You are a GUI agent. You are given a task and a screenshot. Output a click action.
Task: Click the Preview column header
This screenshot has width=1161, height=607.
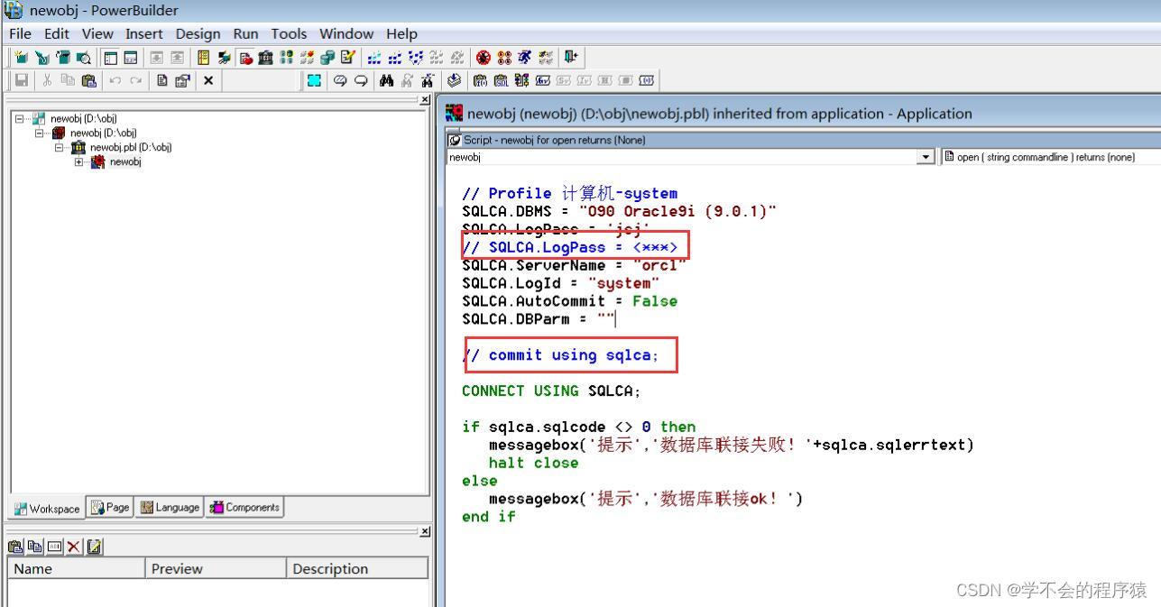pyautogui.click(x=216, y=568)
